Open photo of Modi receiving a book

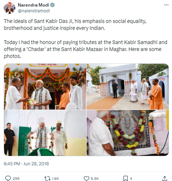[45, 87]
